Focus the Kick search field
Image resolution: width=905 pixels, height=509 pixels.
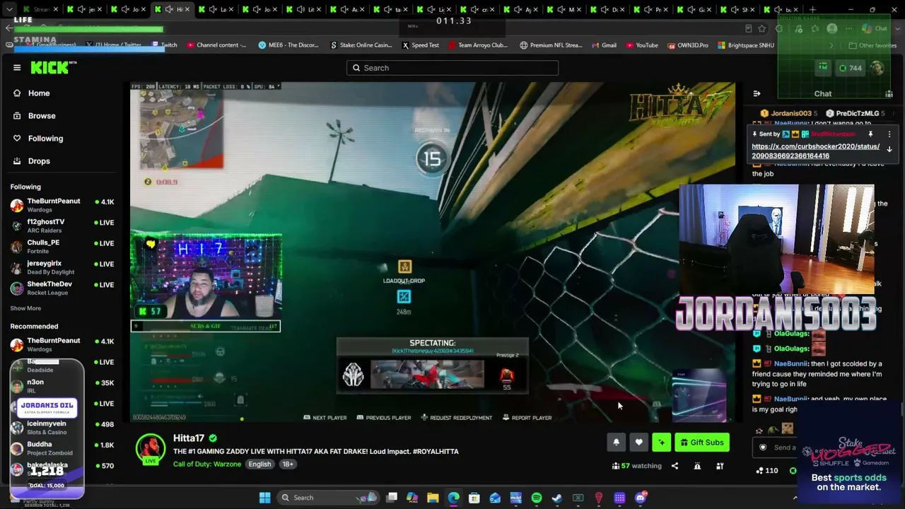452,68
